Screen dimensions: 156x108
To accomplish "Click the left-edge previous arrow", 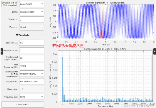I will 1,51.
